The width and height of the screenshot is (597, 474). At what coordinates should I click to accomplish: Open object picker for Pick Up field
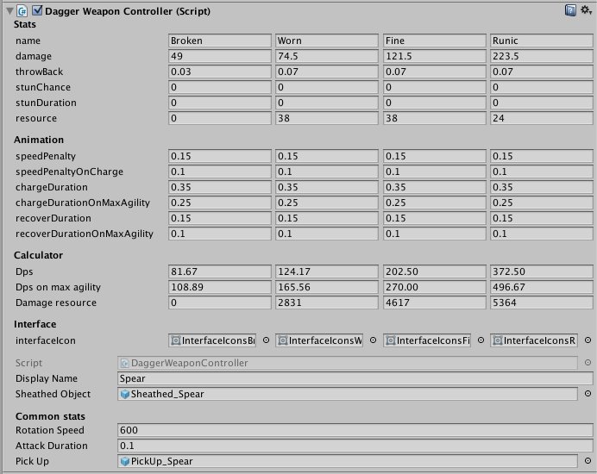pos(588,461)
